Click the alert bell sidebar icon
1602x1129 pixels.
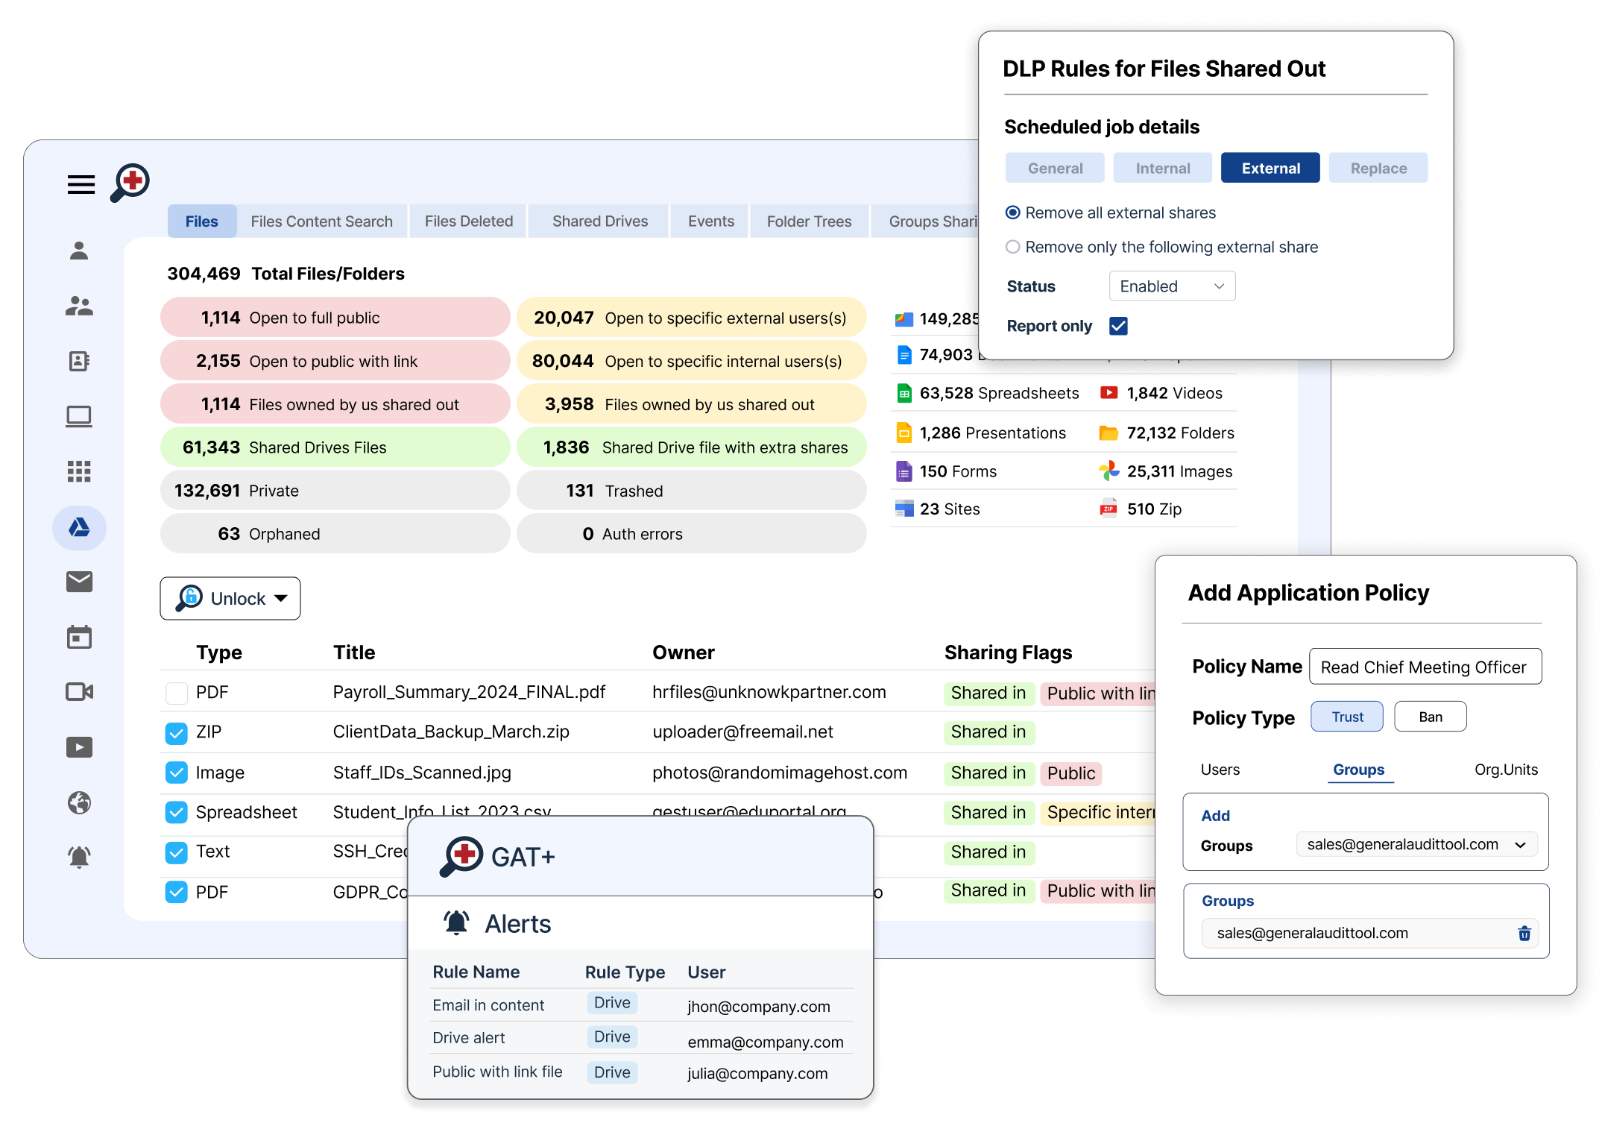point(79,857)
